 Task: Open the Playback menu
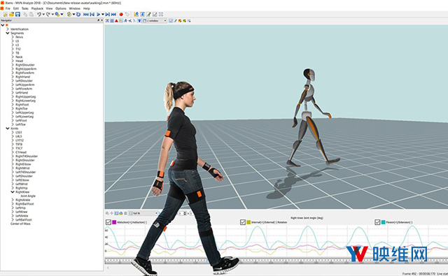(37, 8)
